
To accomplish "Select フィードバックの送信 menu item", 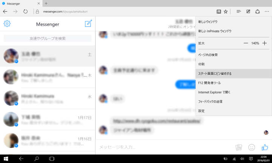I will pos(233,101).
